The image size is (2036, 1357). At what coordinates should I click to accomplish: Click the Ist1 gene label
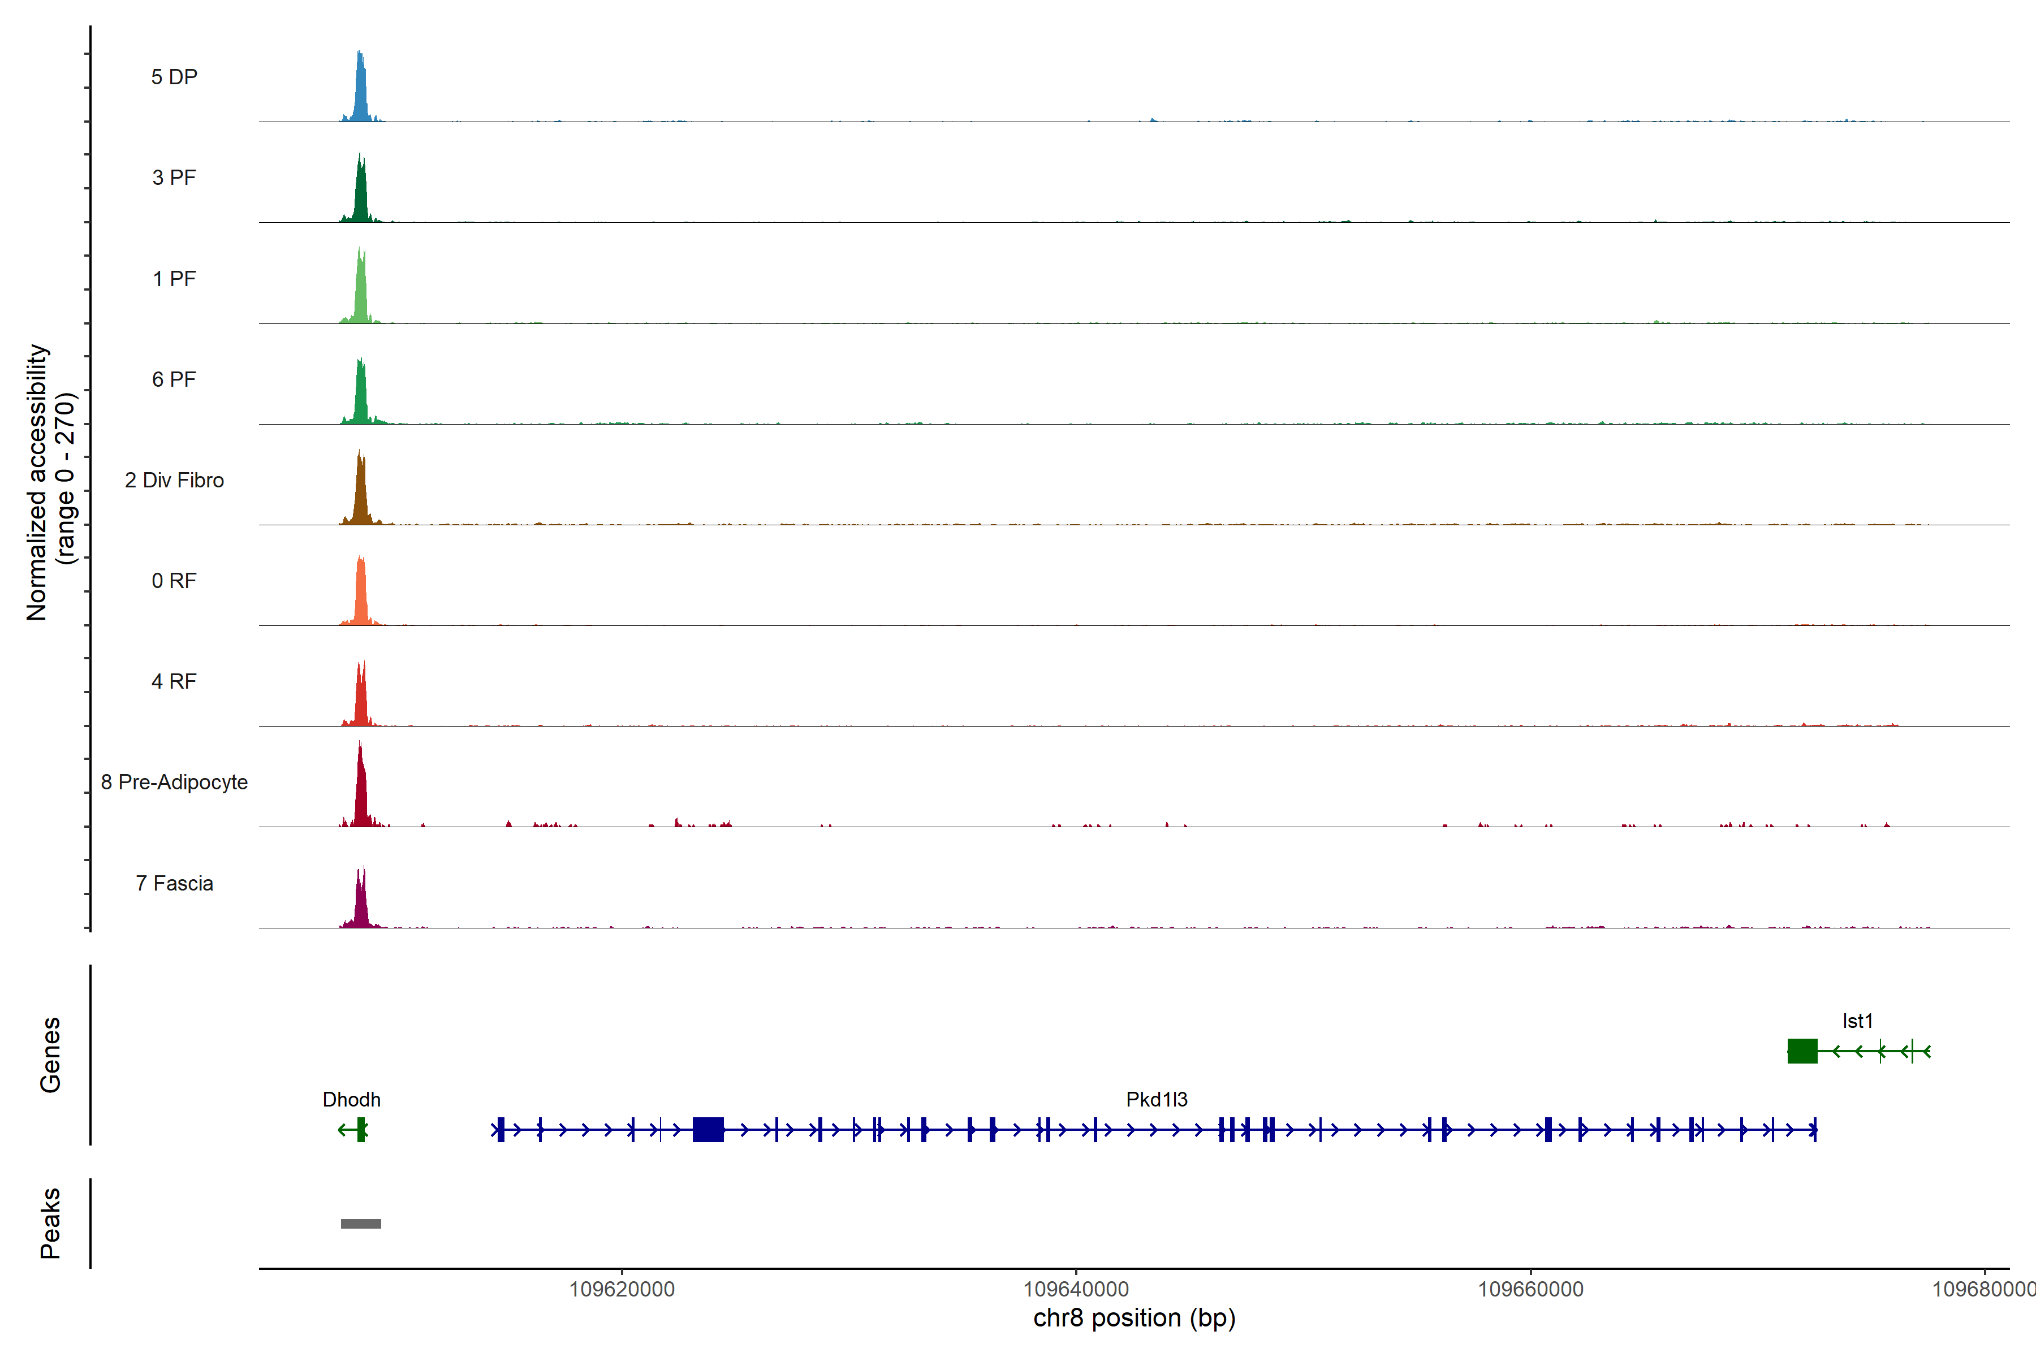[x=1858, y=1021]
